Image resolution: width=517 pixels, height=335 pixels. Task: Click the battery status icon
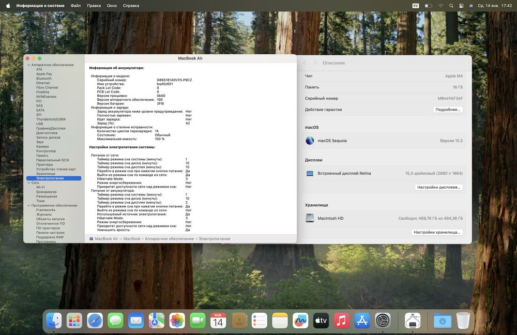pos(428,6)
